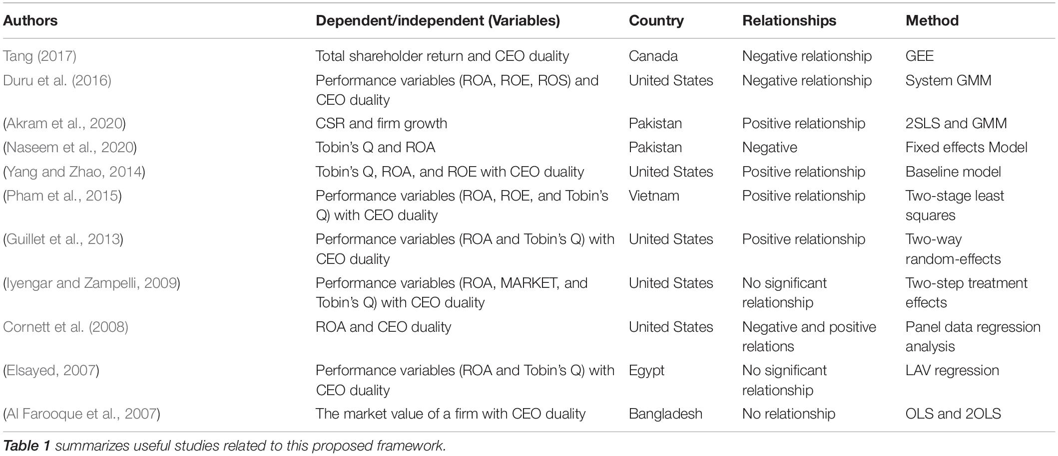1058x456 pixels.
Task: Select the Method column header
Action: point(932,20)
